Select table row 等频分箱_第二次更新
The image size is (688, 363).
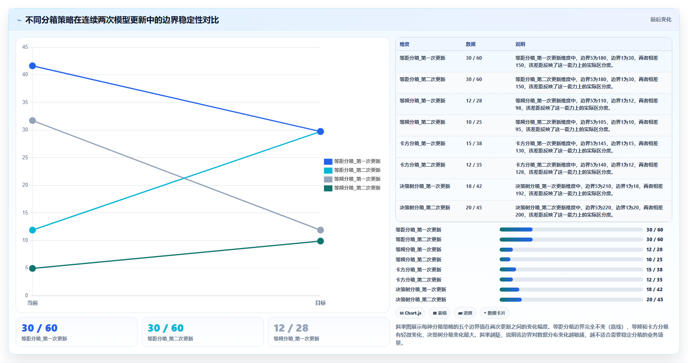pyautogui.click(x=534, y=125)
